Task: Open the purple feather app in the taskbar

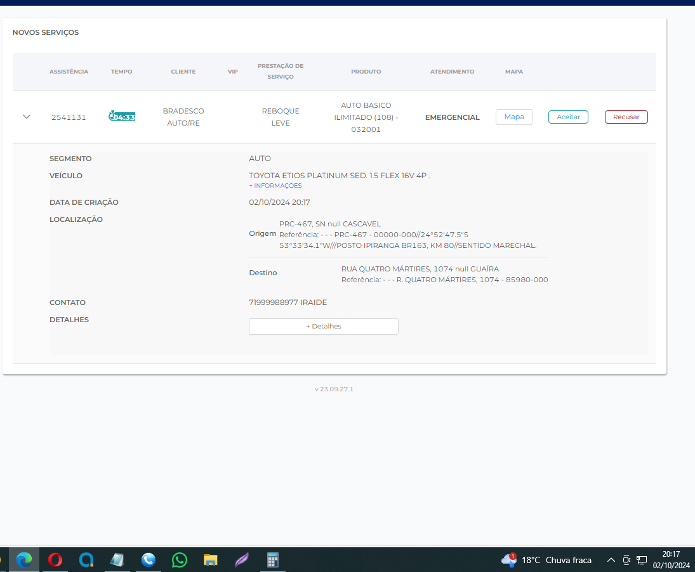Action: (x=242, y=560)
